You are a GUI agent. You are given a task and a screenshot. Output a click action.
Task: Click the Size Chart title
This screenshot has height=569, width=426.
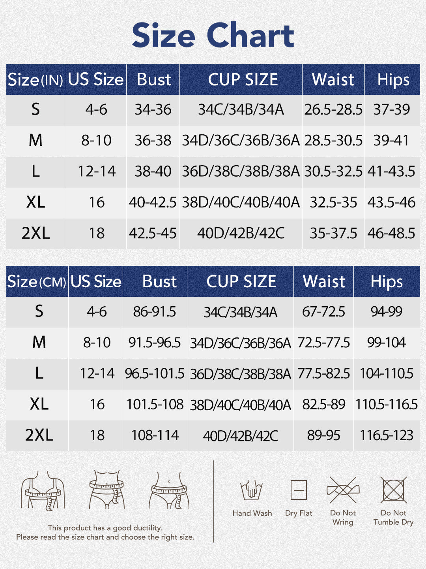pos(213,35)
